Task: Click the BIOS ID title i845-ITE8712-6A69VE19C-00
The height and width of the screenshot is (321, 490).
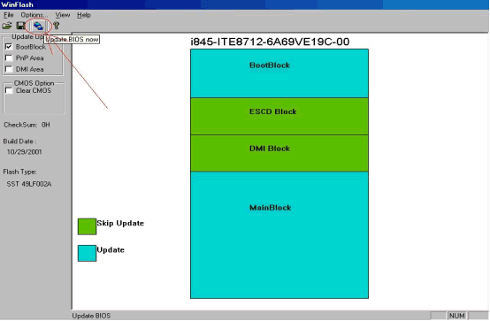Action: (x=270, y=42)
